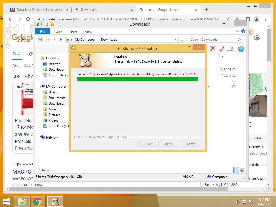The image size is (276, 207).
Task: Click the orange checkmark icon in Explorer toolbar
Action: [221, 49]
